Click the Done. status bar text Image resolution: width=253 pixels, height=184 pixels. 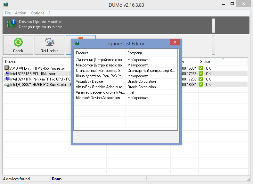pyautogui.click(x=57, y=179)
